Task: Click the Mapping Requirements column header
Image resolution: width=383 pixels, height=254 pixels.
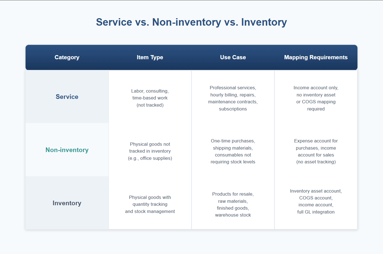Action: tap(316, 57)
